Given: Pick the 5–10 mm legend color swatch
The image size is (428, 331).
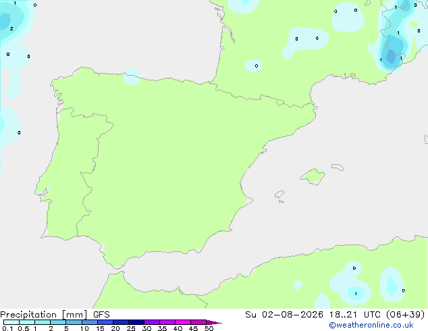Looking at the screenshot, I should 74,322.
